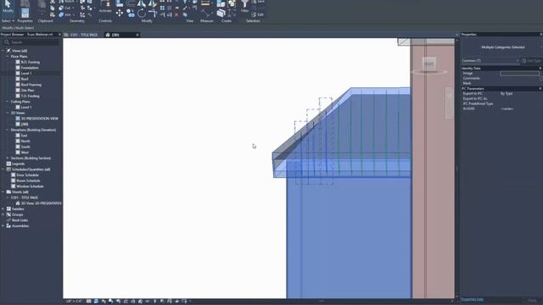Toggle Shadows in view control bar

(110, 302)
